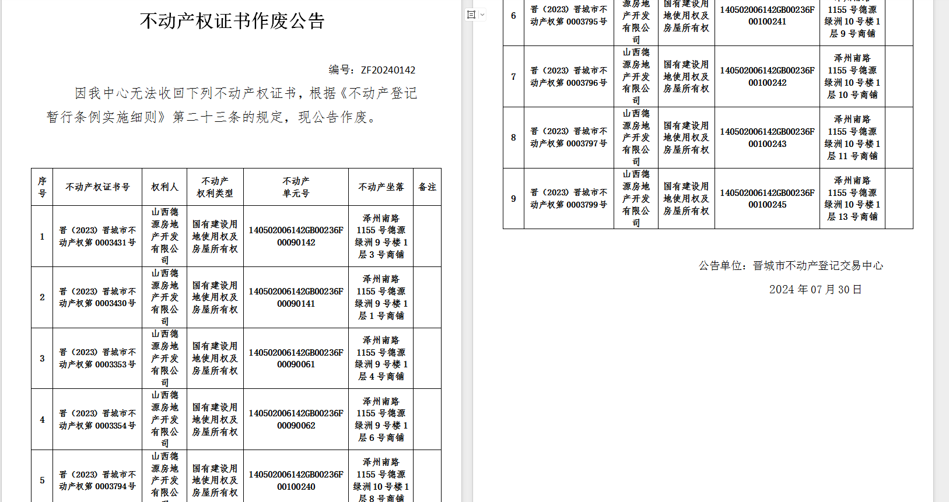949x502 pixels.
Task: Click the rights holder cell in row 9
Action: coord(636,198)
